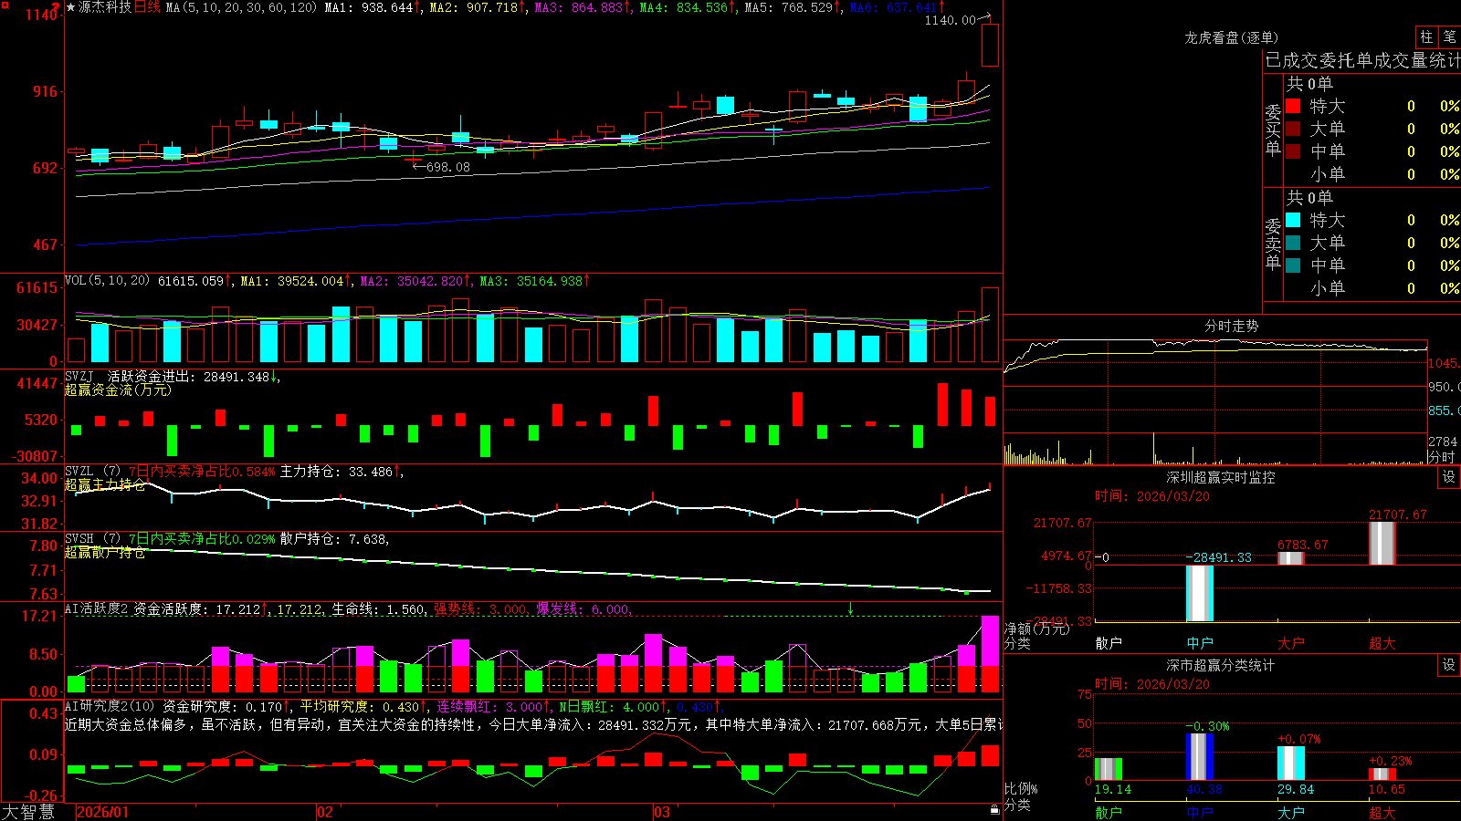Click the 爆发线: 6.000 value
1461x821 pixels.
pos(583,609)
